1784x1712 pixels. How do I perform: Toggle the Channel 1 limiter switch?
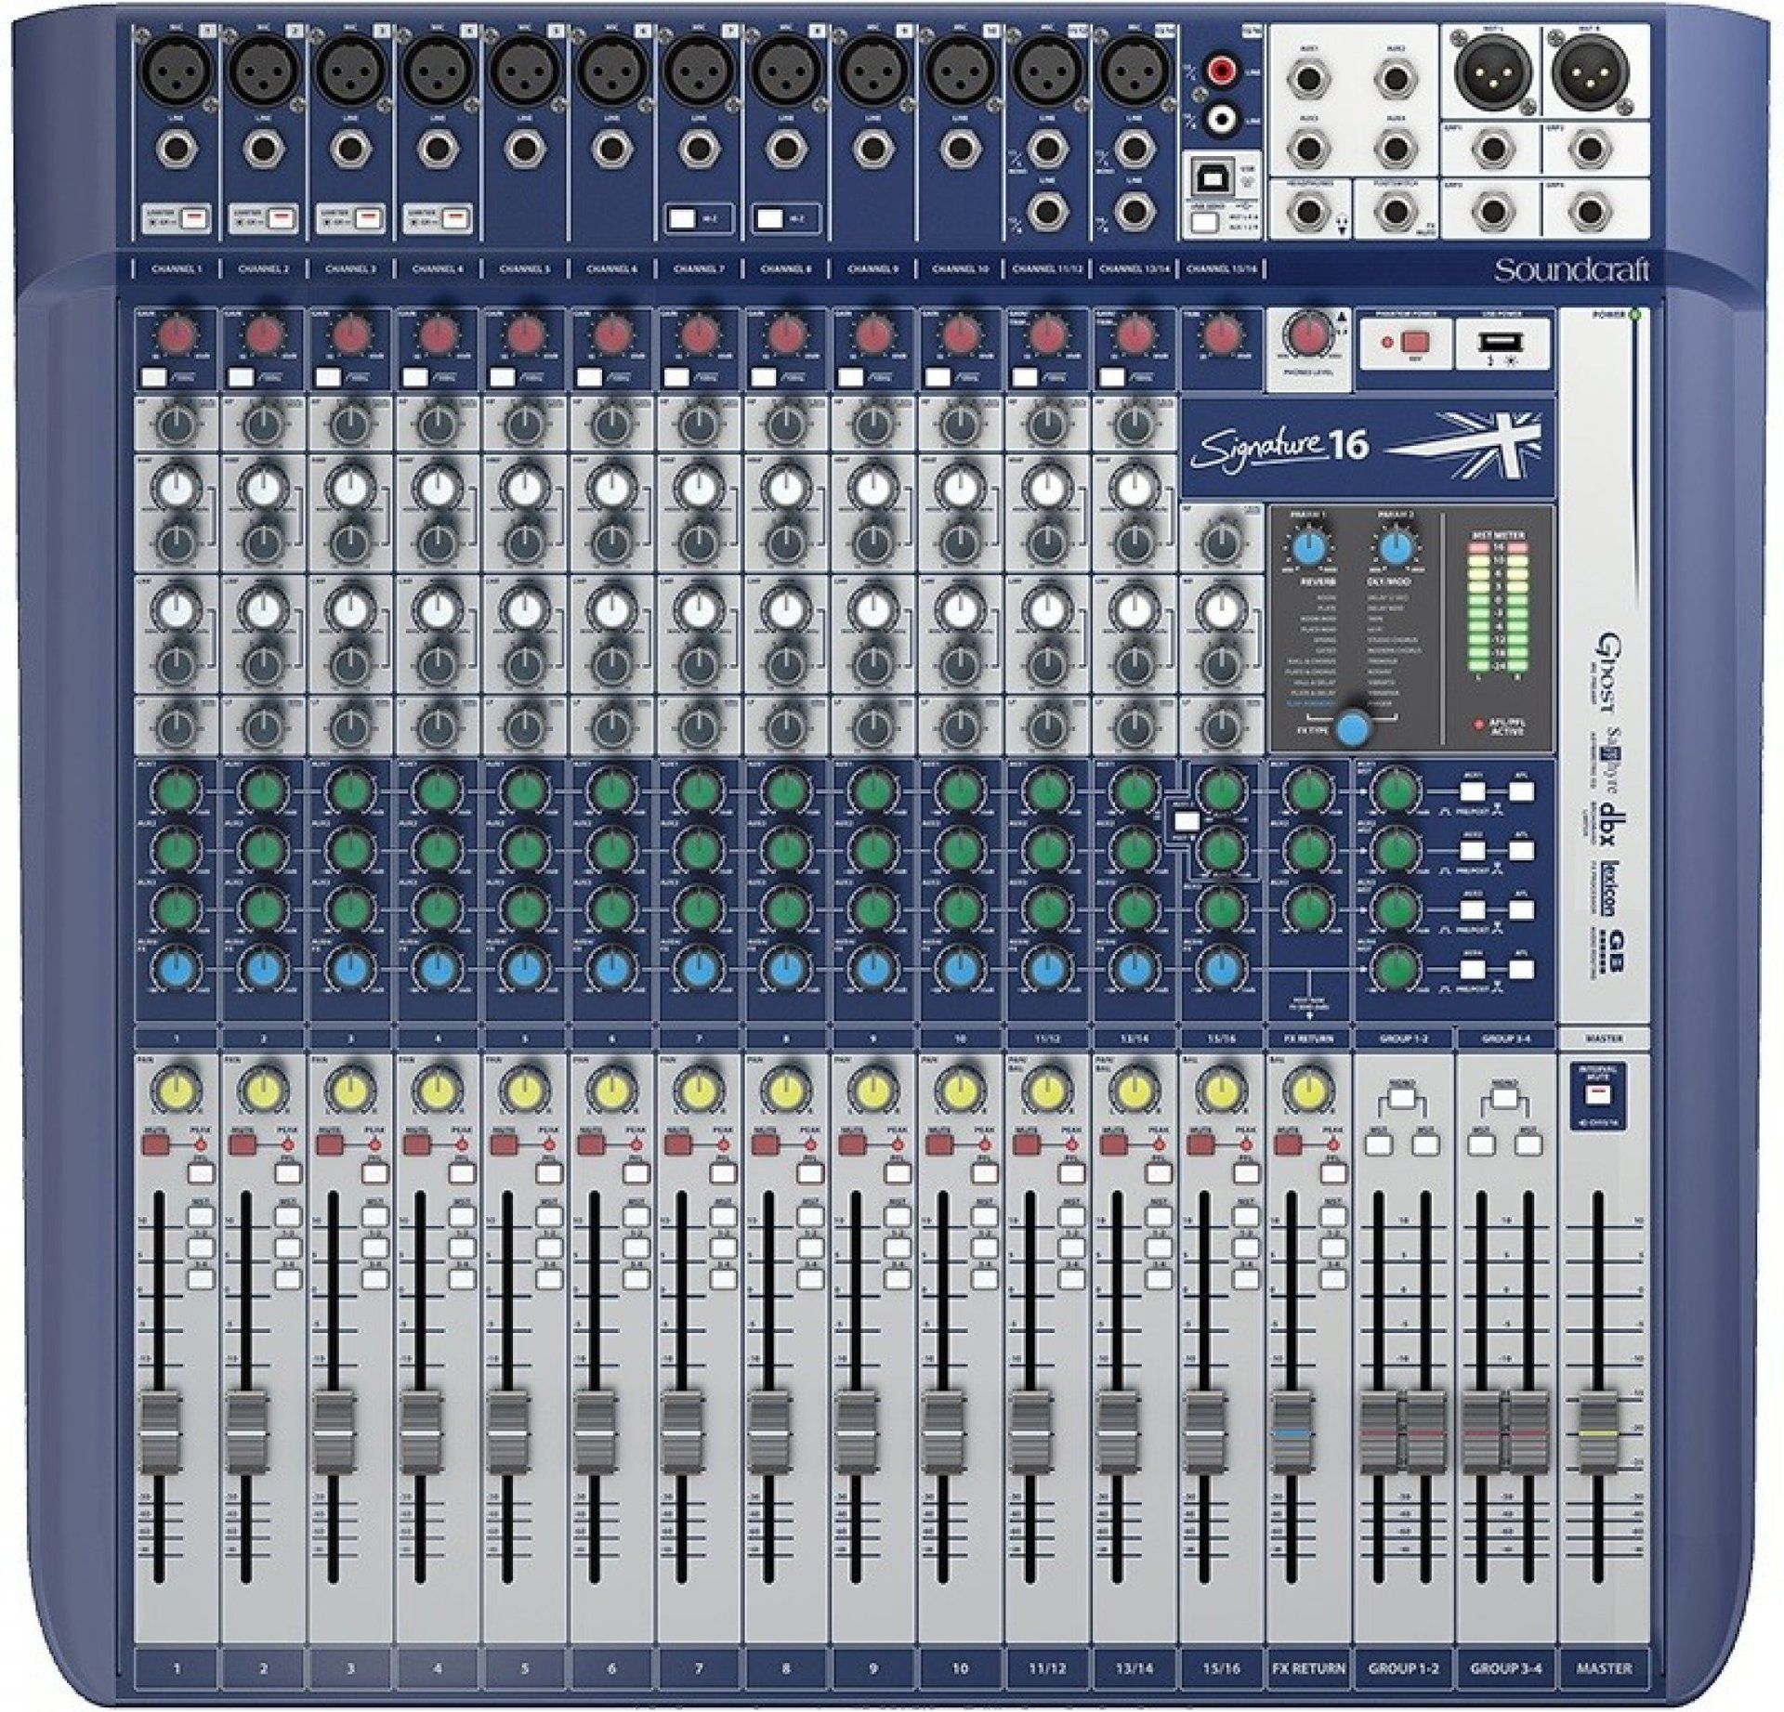pos(192,220)
